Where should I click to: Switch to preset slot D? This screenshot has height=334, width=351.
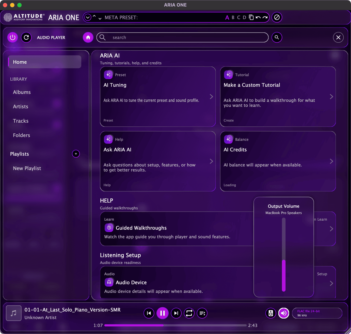(x=244, y=17)
